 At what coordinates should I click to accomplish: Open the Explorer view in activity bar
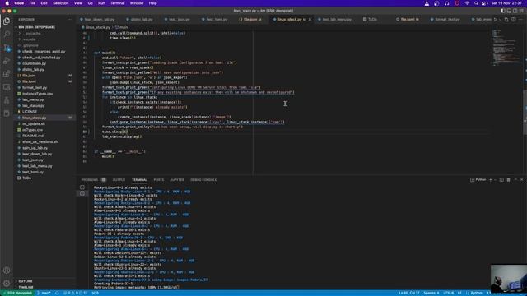click(7, 21)
